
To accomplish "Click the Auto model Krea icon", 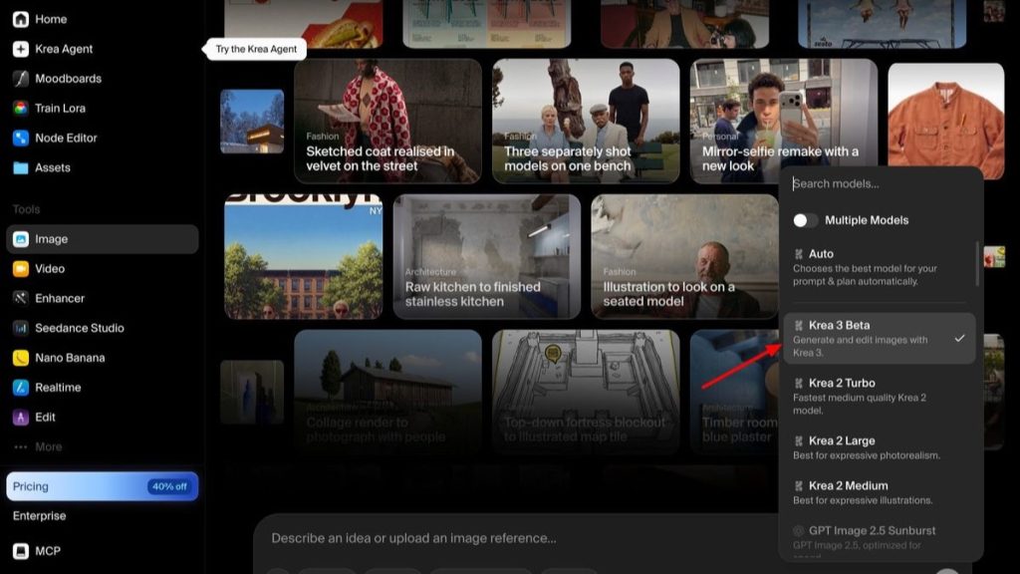I will (x=798, y=254).
